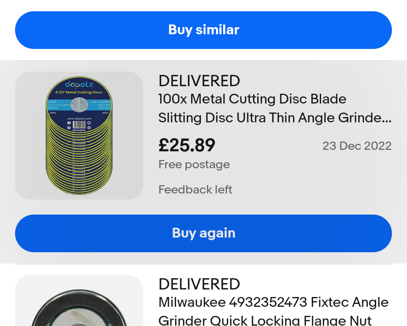Tap the Free postage text
The height and width of the screenshot is (326, 407).
coord(194,165)
